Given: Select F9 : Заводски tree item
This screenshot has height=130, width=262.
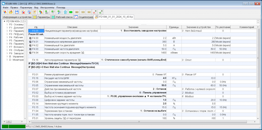Looking at the screenshot, I should click(x=16, y=53).
